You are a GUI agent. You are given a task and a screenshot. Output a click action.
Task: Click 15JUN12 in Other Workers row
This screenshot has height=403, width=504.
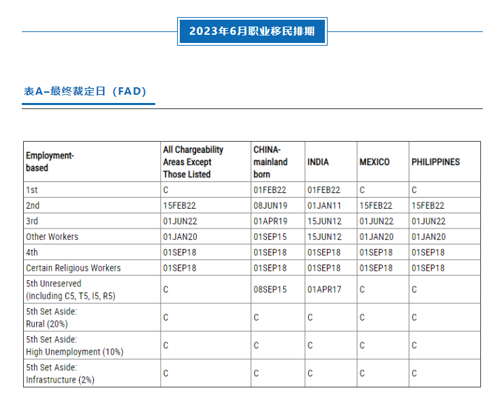coord(324,237)
